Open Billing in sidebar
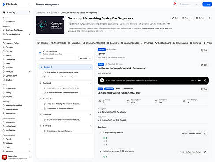This screenshot has width=215, height=162. [8, 92]
